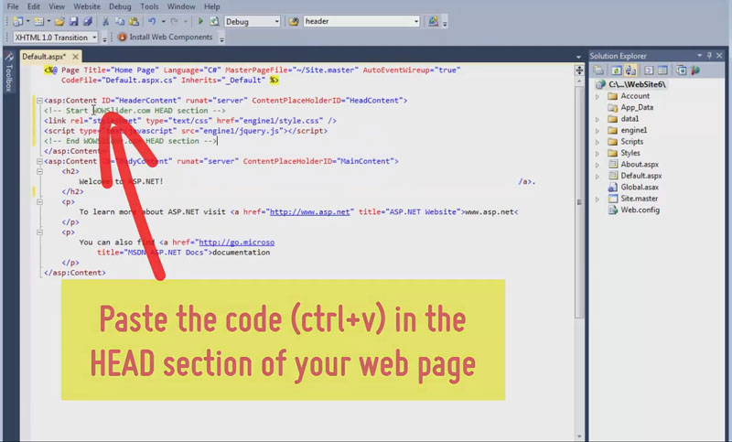Screen dimensions: 732x442
Task: Open the active documents list dropdown
Action: [578, 57]
